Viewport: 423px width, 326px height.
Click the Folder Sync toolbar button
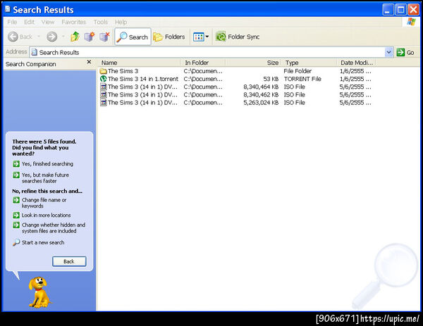coord(238,37)
